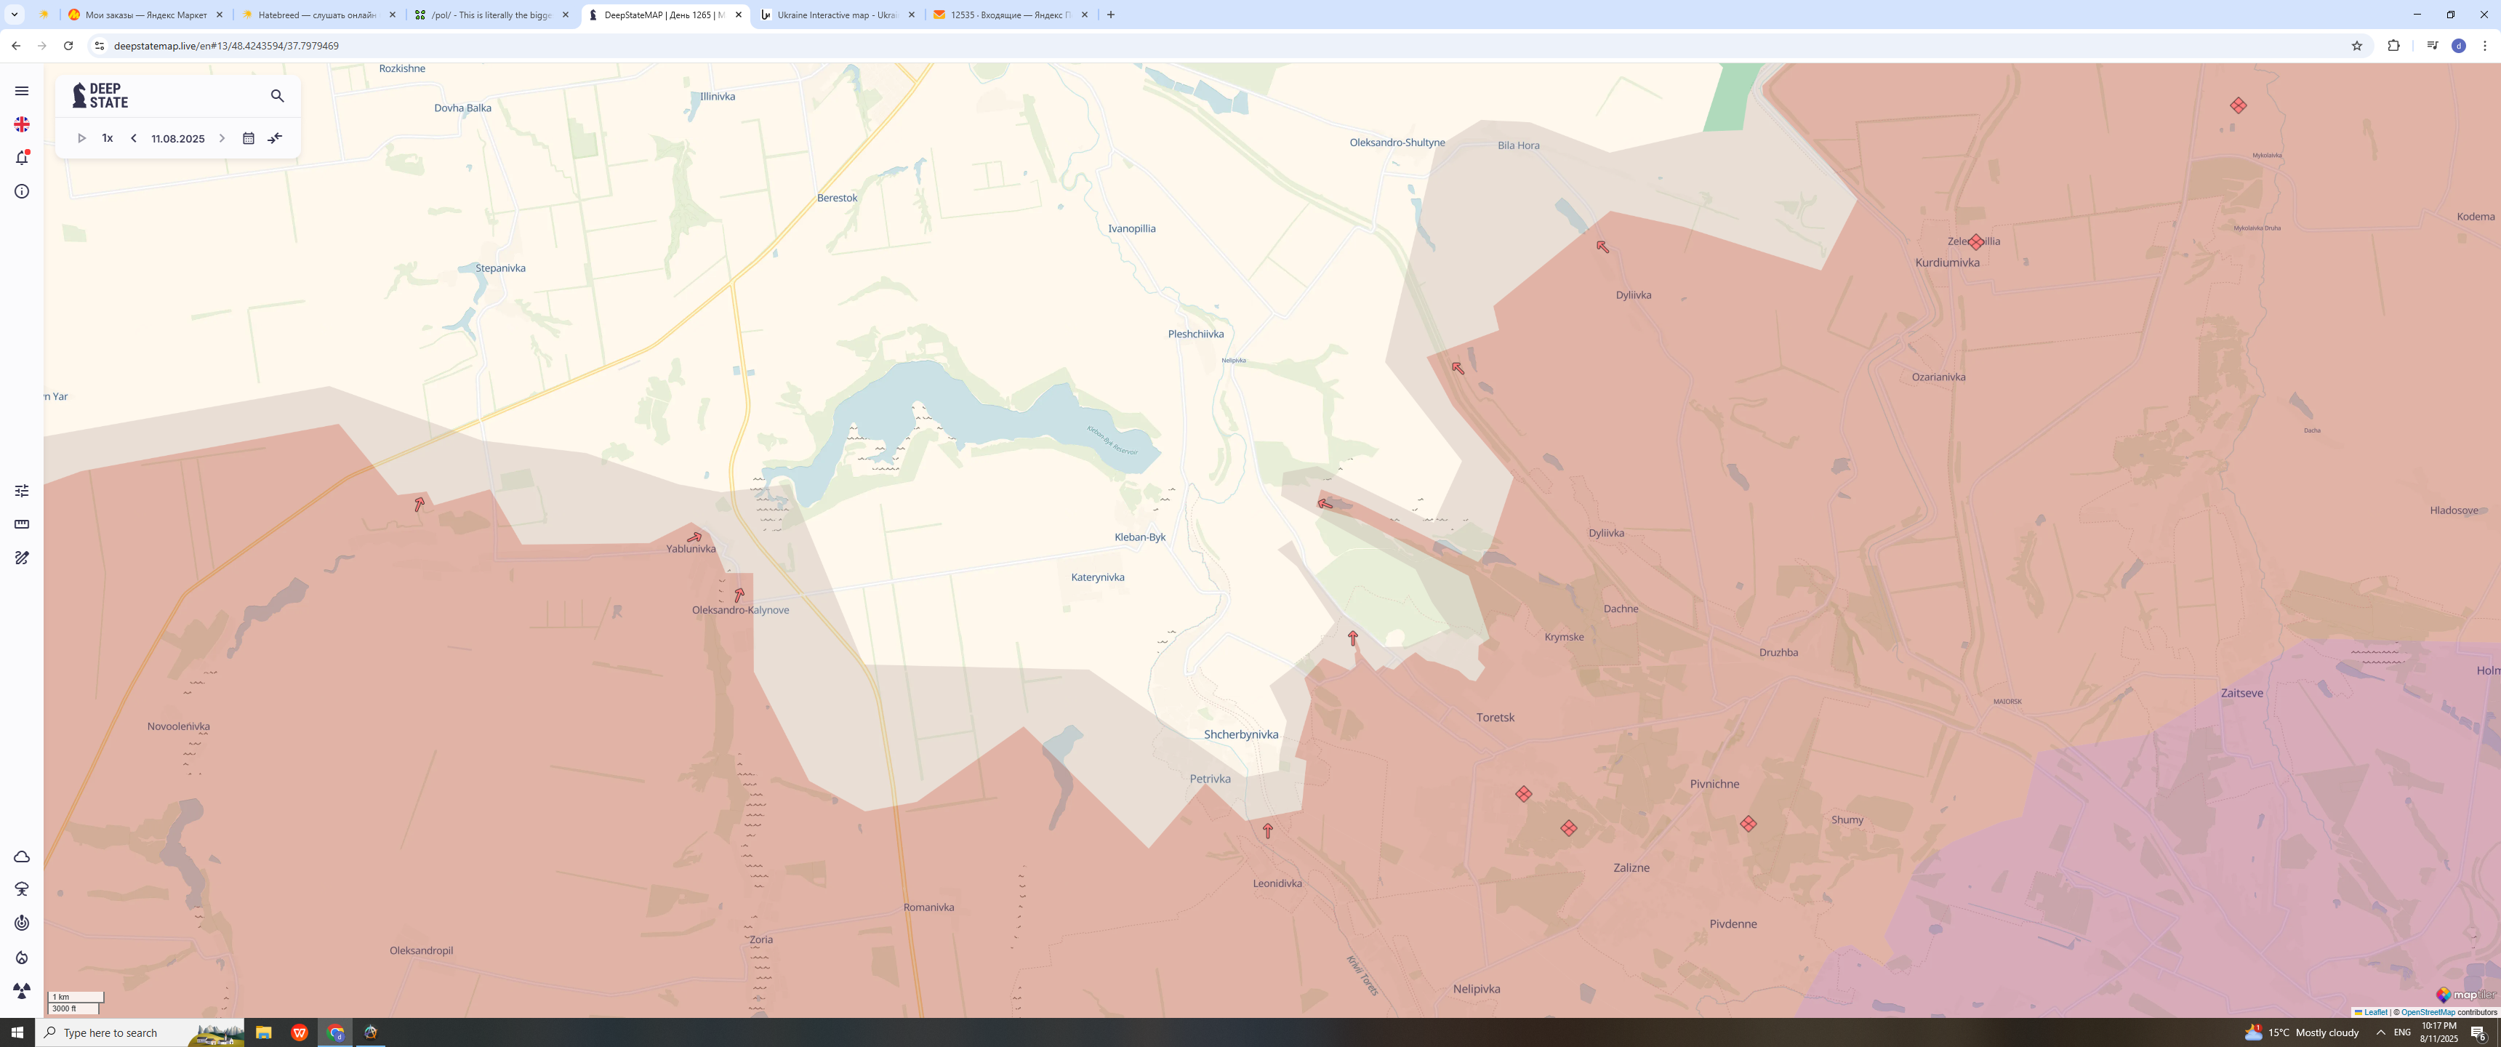The height and width of the screenshot is (1047, 2501).
Task: View site information icon in address bar
Action: click(x=99, y=46)
